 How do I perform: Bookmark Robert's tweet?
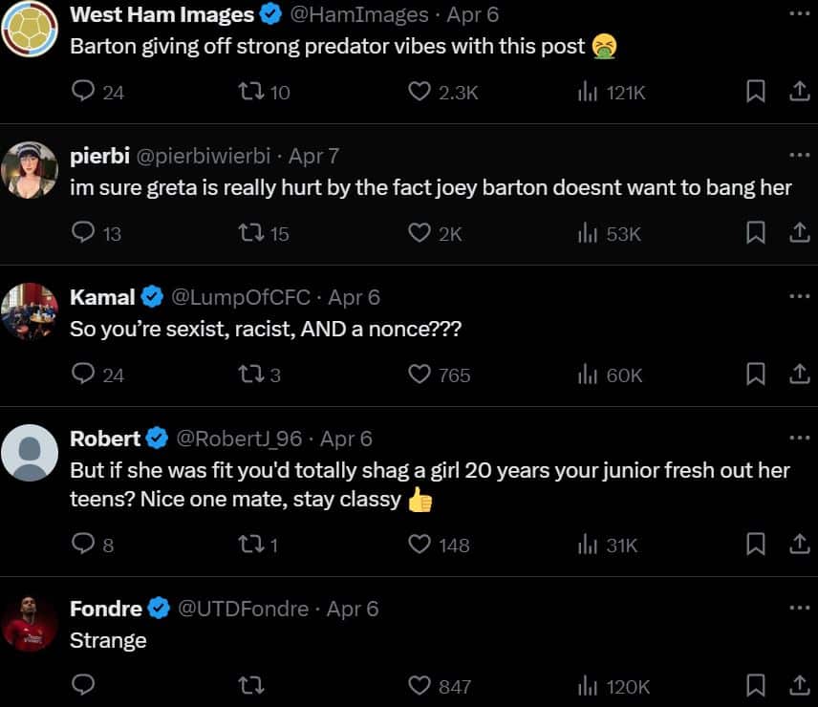click(x=755, y=545)
